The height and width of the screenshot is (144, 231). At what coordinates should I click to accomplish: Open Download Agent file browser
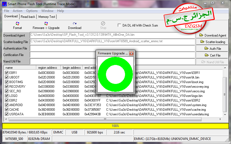[x=212, y=35]
